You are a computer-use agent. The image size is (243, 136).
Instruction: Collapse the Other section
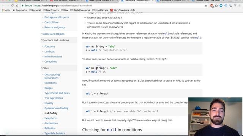(x=46, y=68)
